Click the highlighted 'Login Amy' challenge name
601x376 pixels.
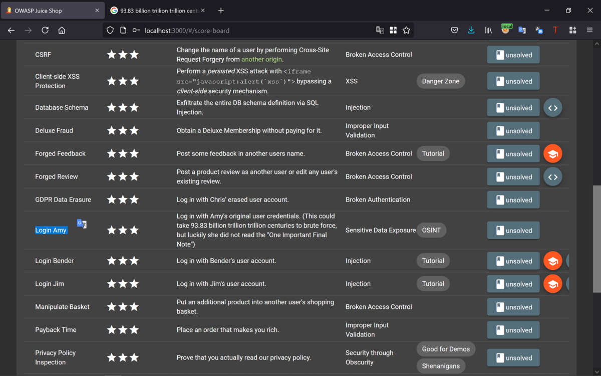click(x=51, y=230)
